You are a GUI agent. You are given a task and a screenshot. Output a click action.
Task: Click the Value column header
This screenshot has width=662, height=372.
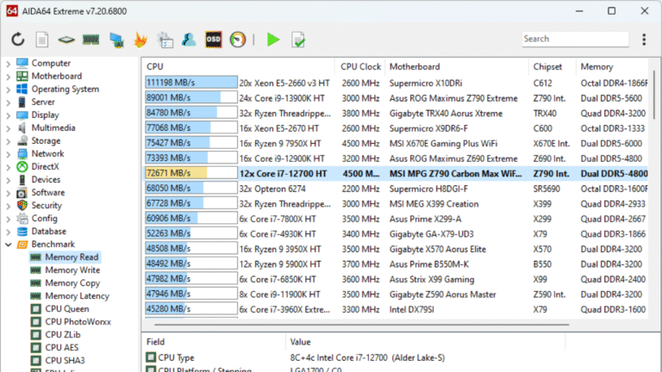426,342
